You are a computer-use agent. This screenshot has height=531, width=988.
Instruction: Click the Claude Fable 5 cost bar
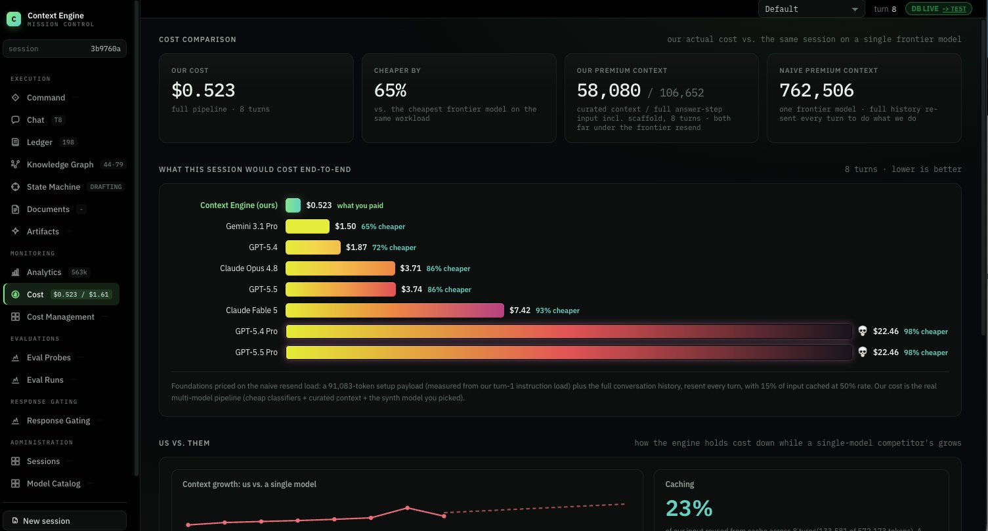click(395, 310)
